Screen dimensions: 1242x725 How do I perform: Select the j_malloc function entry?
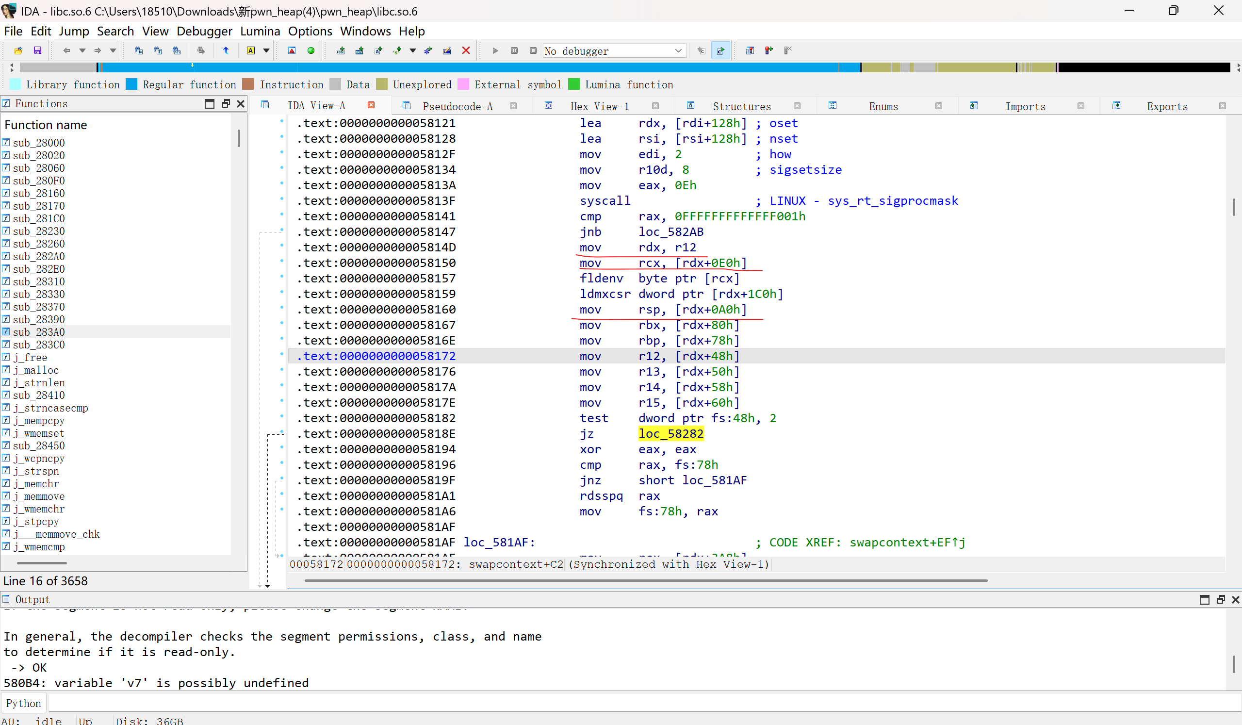(x=35, y=370)
